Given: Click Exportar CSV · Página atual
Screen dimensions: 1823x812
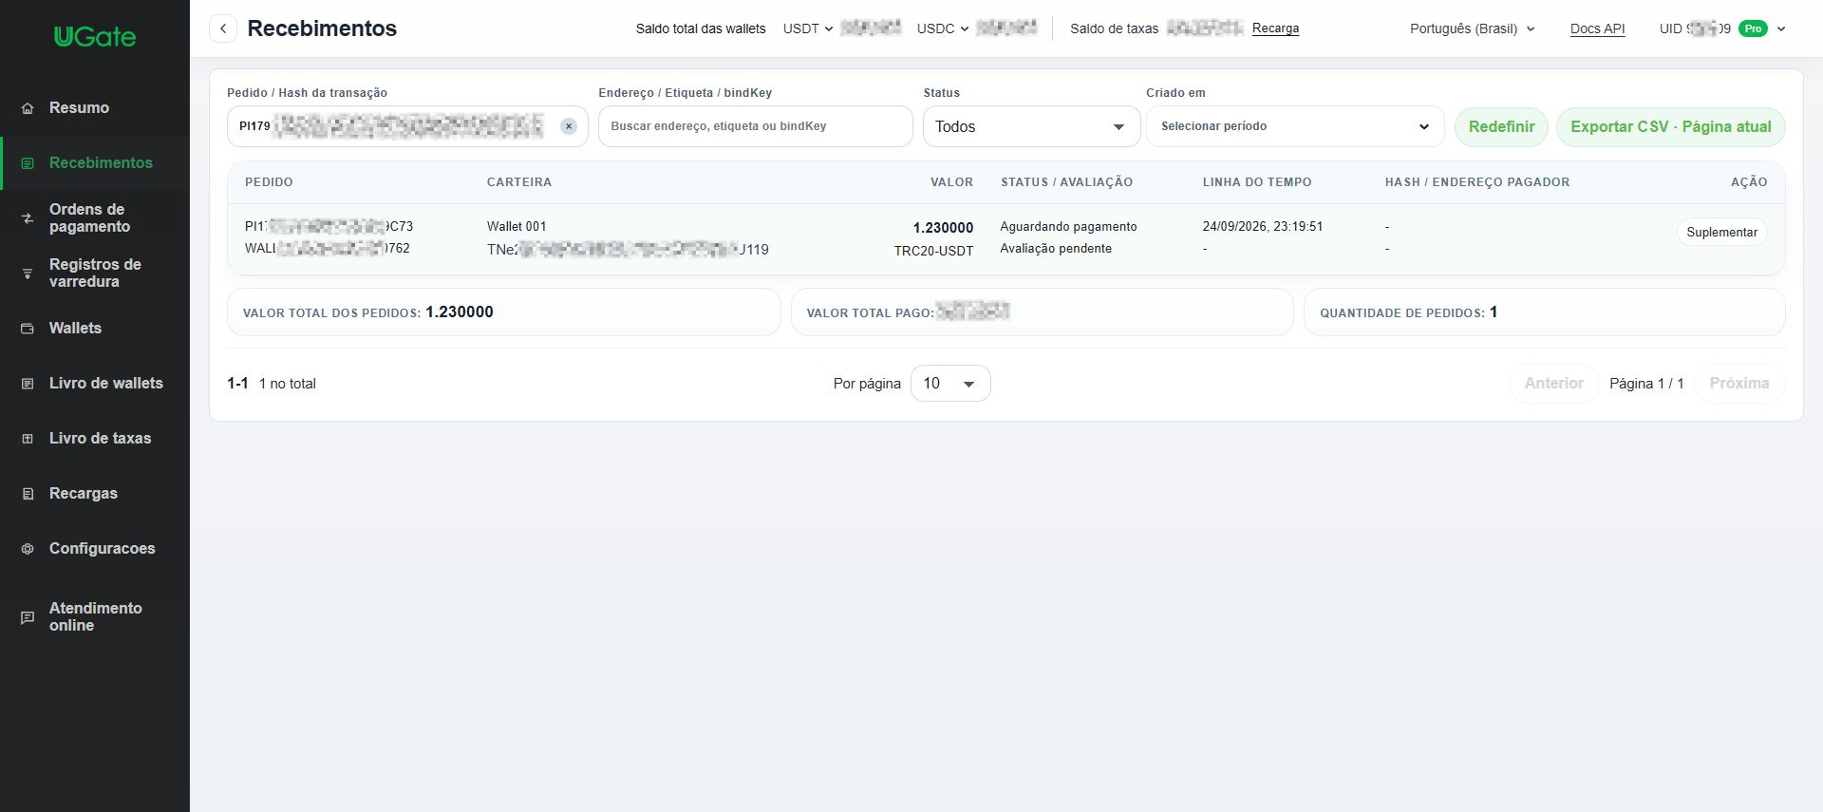Looking at the screenshot, I should click(1670, 126).
